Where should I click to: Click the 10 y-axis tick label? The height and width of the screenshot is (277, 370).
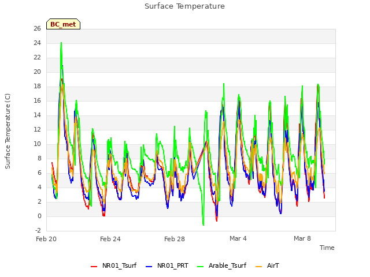click(x=37, y=144)
